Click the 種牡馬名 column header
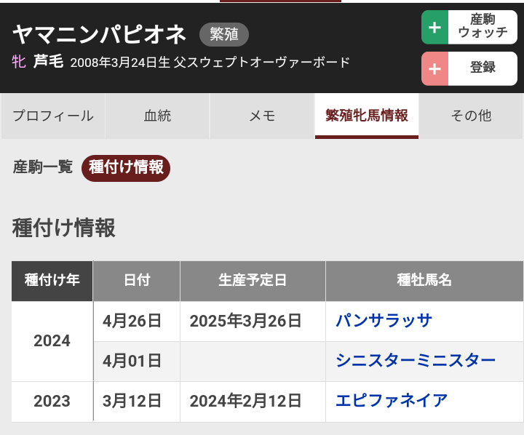This screenshot has height=435, width=524. (x=424, y=281)
